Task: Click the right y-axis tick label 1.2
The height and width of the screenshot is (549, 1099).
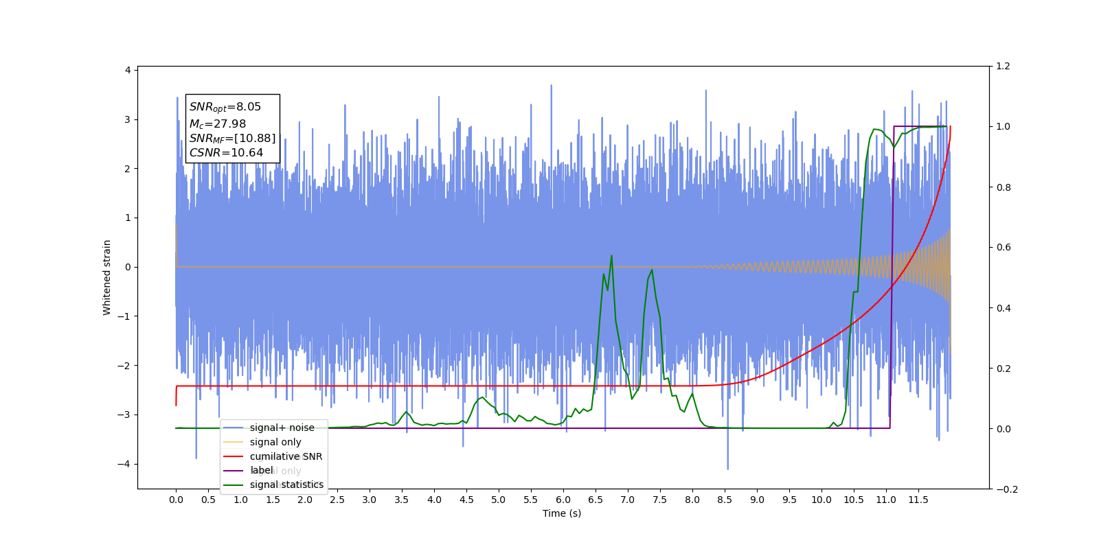Action: point(1004,66)
